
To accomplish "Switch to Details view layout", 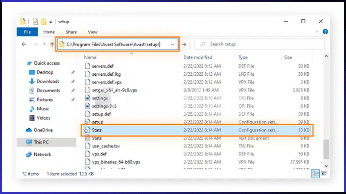I will coord(315,174).
